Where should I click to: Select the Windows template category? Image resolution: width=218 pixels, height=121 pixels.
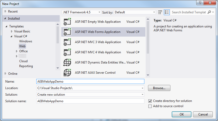point(26,41)
